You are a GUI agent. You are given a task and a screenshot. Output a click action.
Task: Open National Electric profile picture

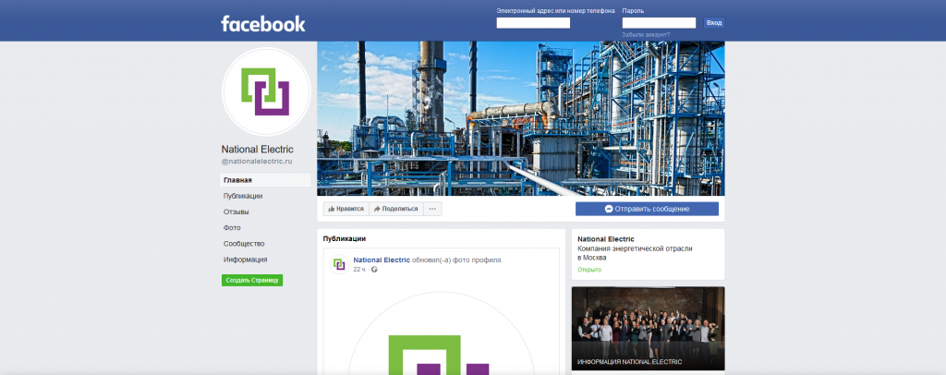pos(266,91)
